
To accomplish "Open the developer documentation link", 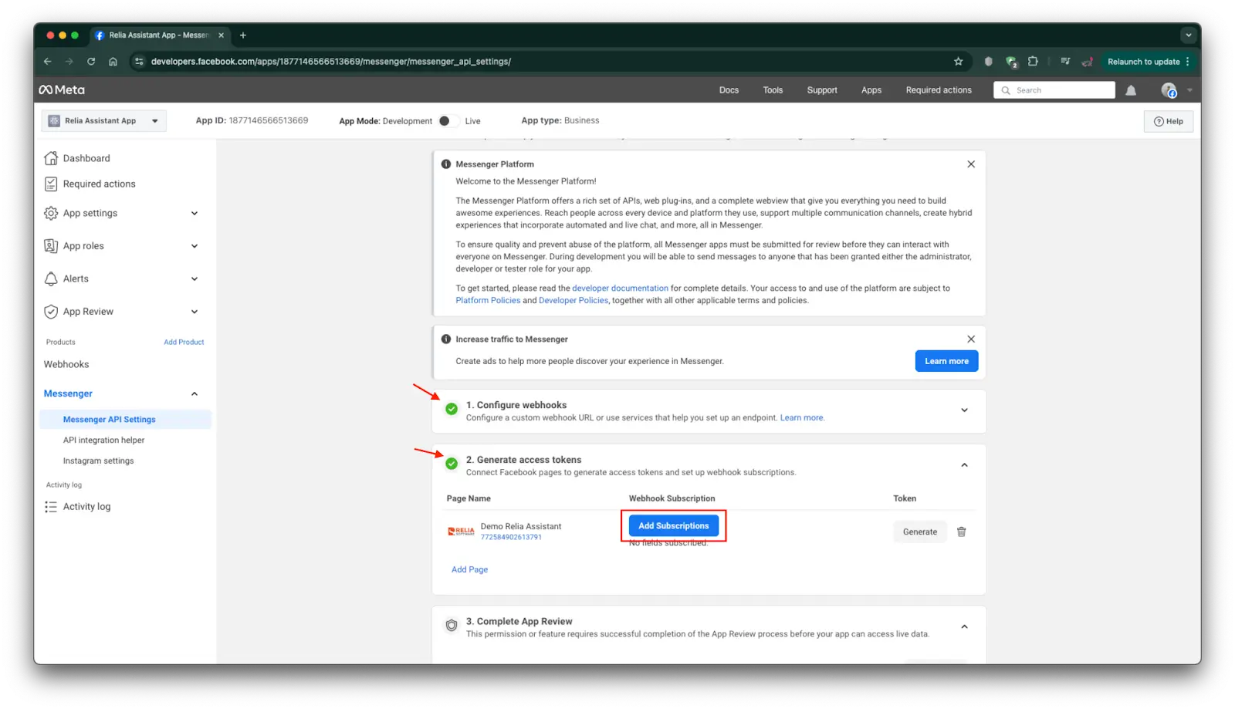I will tap(620, 289).
